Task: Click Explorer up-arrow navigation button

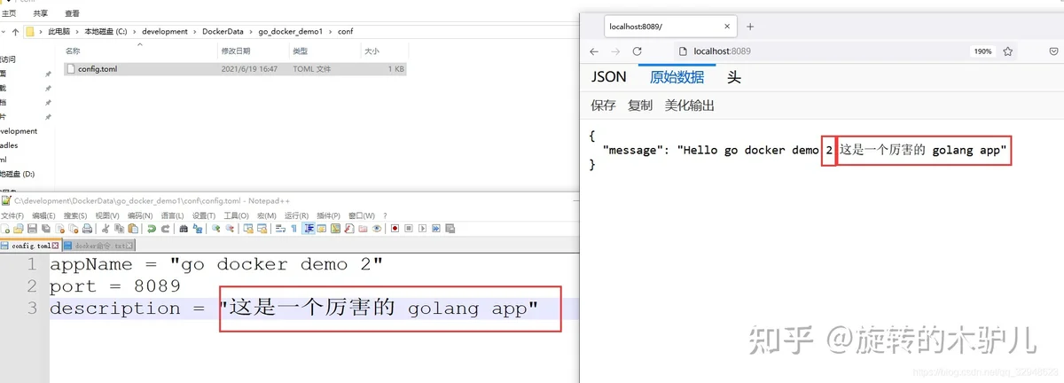Action: pos(15,32)
